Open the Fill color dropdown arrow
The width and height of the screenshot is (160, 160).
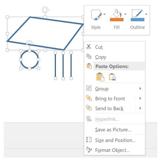coord(125,14)
